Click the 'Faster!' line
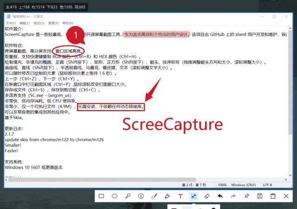This screenshot has width=297, height=209. (x=12, y=151)
